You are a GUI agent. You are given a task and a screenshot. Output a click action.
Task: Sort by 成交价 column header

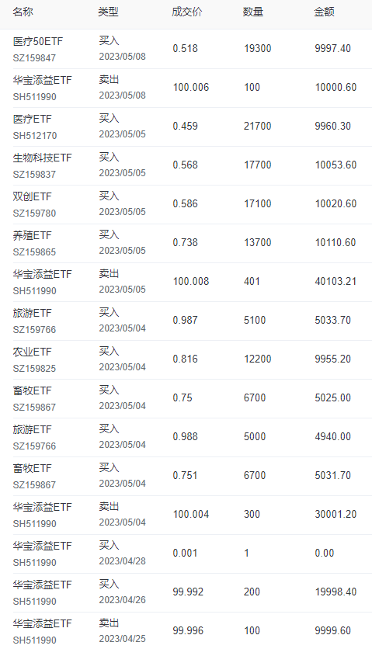(x=187, y=12)
